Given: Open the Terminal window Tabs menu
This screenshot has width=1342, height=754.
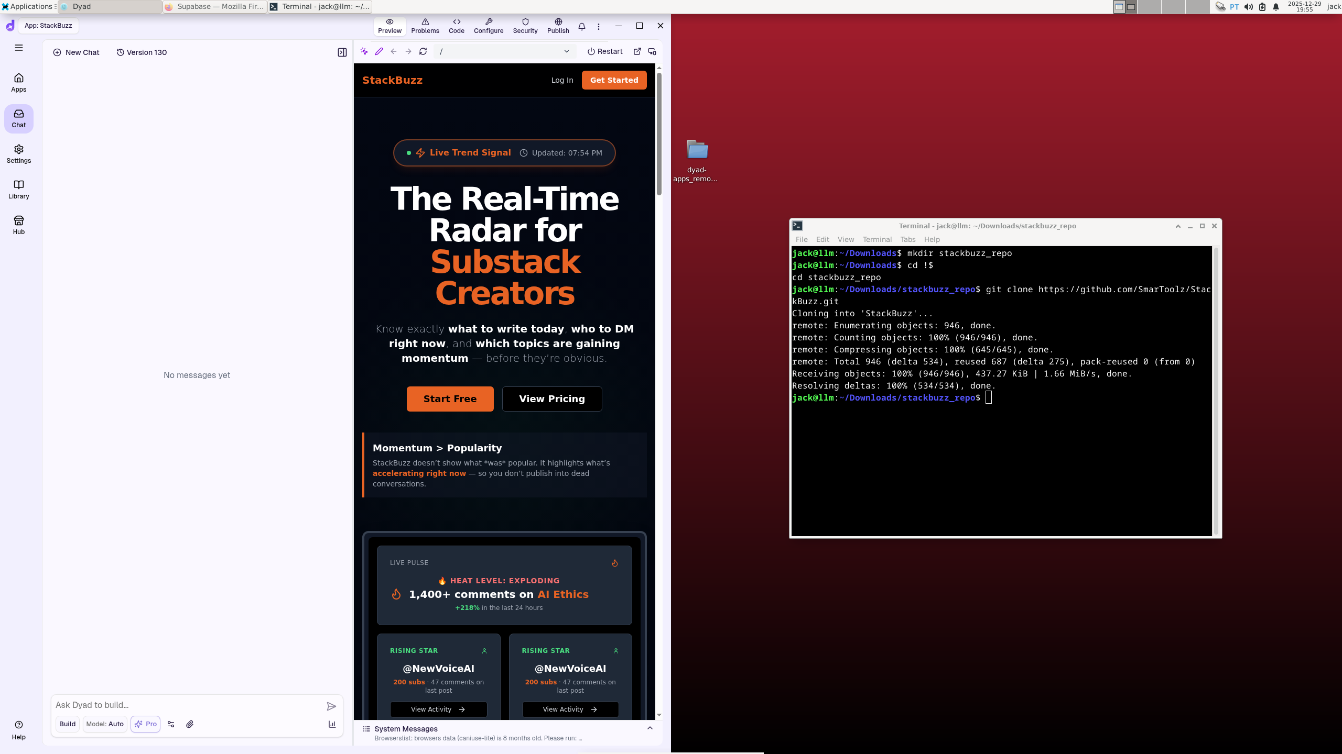Looking at the screenshot, I should 908,239.
